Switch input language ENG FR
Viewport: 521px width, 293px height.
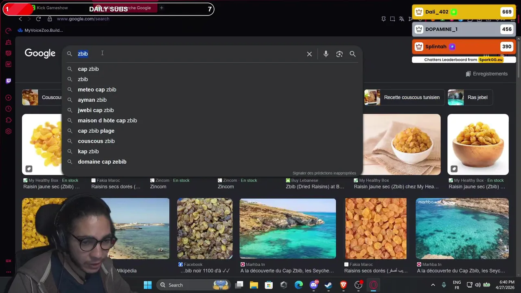[x=457, y=285]
